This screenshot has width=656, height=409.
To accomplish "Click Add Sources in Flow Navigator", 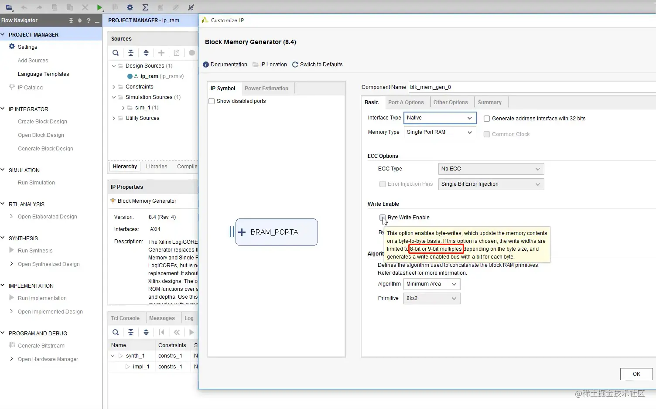I will 33,61.
